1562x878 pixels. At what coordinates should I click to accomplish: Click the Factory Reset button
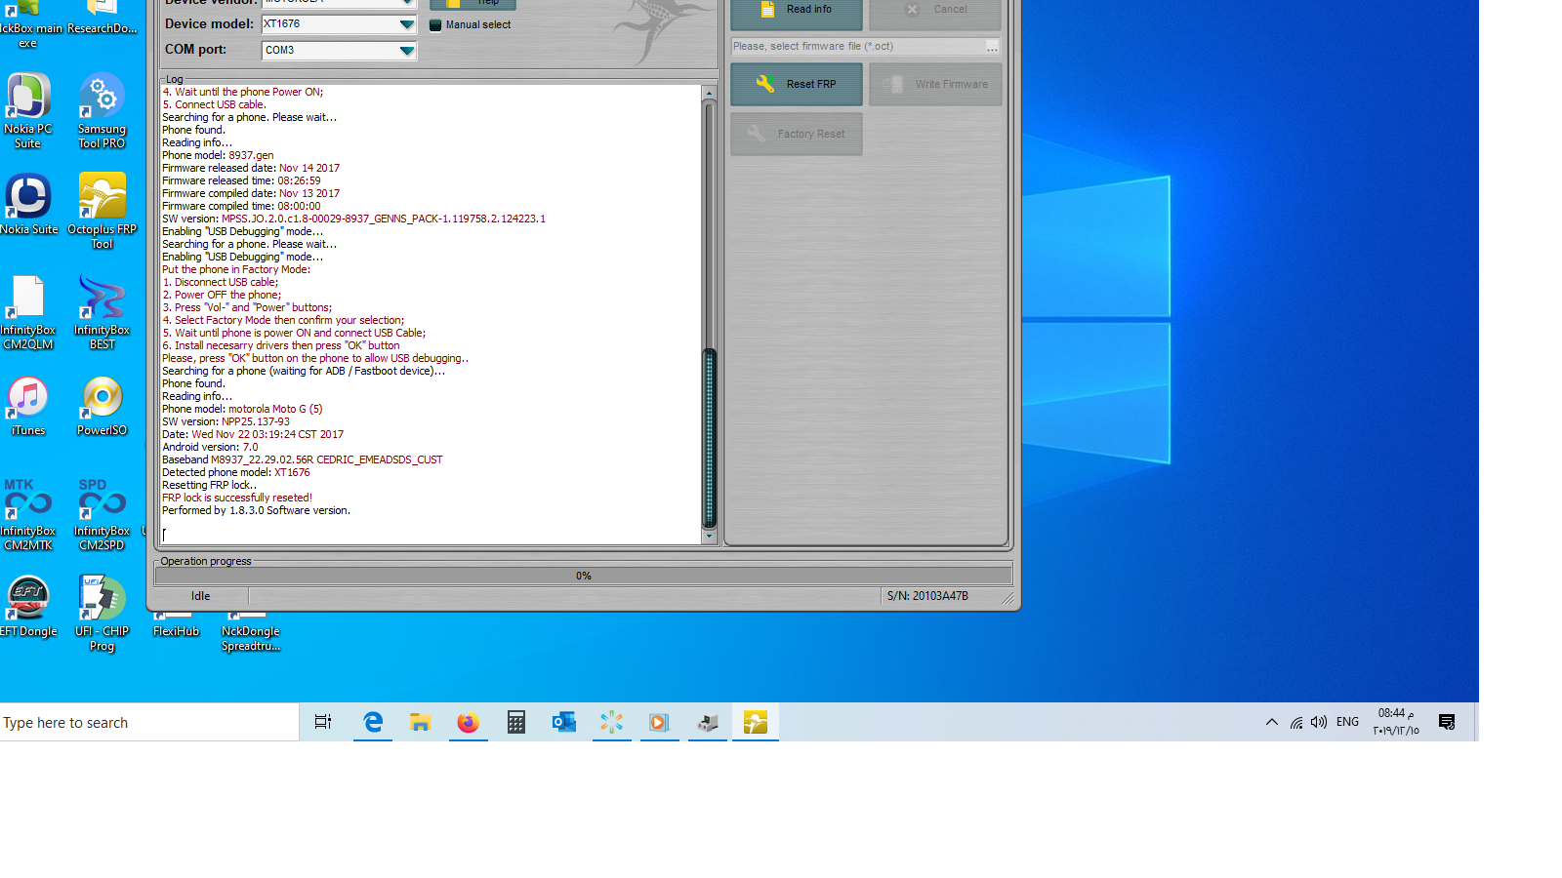[797, 134]
